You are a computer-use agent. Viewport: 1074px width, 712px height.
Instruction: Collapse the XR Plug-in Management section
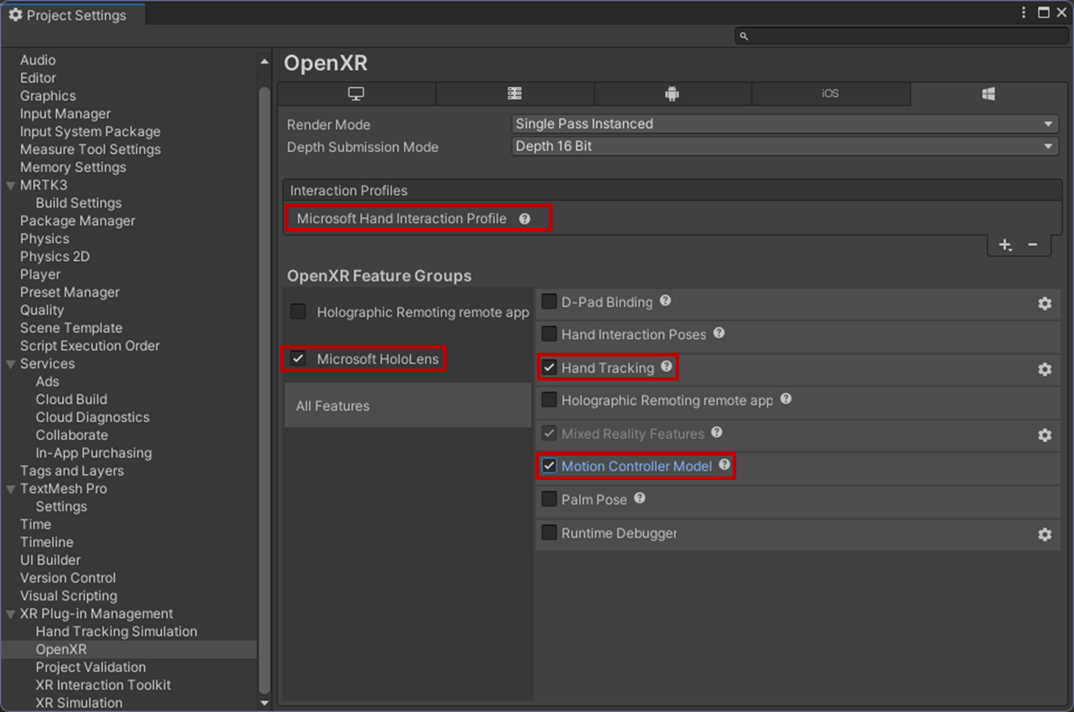pyautogui.click(x=11, y=614)
